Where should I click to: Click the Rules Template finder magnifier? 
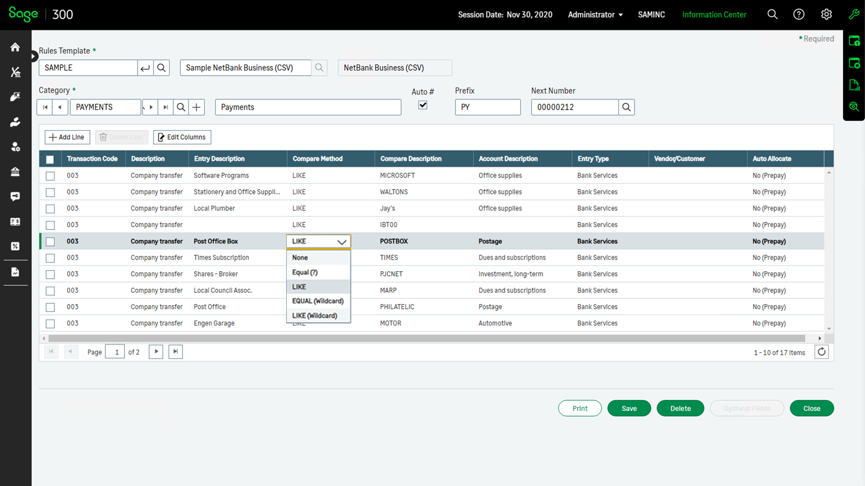(x=161, y=68)
